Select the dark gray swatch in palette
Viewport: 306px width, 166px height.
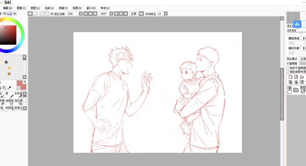(6, 62)
